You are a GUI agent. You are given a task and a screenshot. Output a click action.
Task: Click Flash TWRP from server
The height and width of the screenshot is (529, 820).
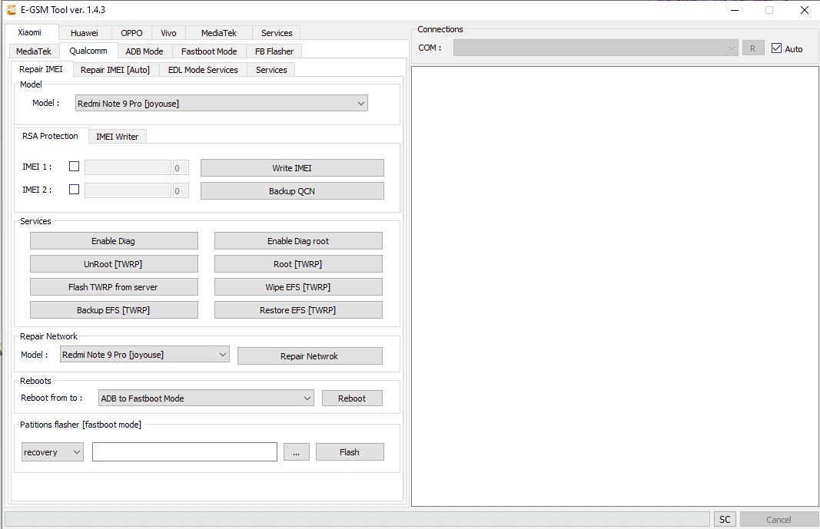[114, 286]
